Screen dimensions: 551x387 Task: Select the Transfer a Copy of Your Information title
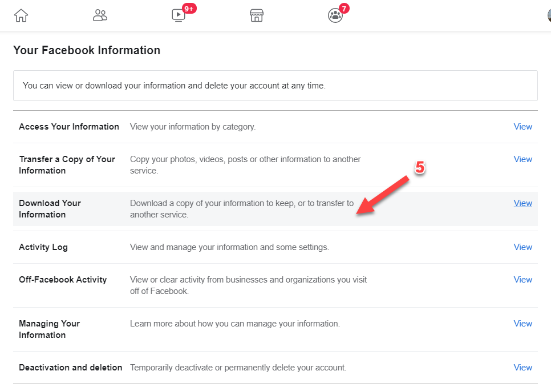[67, 165]
